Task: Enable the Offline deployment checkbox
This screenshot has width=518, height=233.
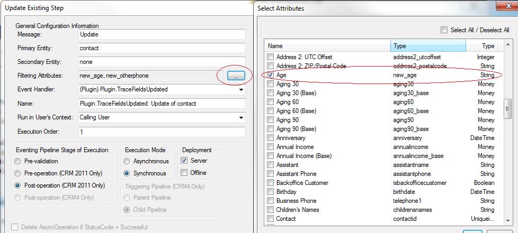Action: (x=184, y=173)
